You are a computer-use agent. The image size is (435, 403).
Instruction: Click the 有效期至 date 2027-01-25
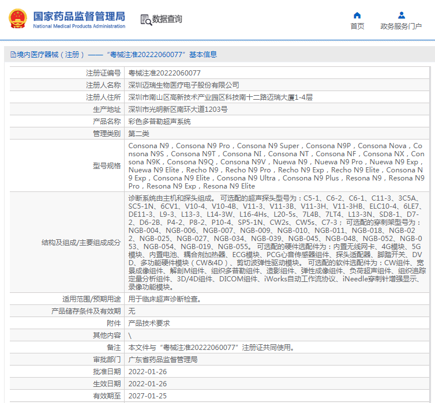point(147,396)
